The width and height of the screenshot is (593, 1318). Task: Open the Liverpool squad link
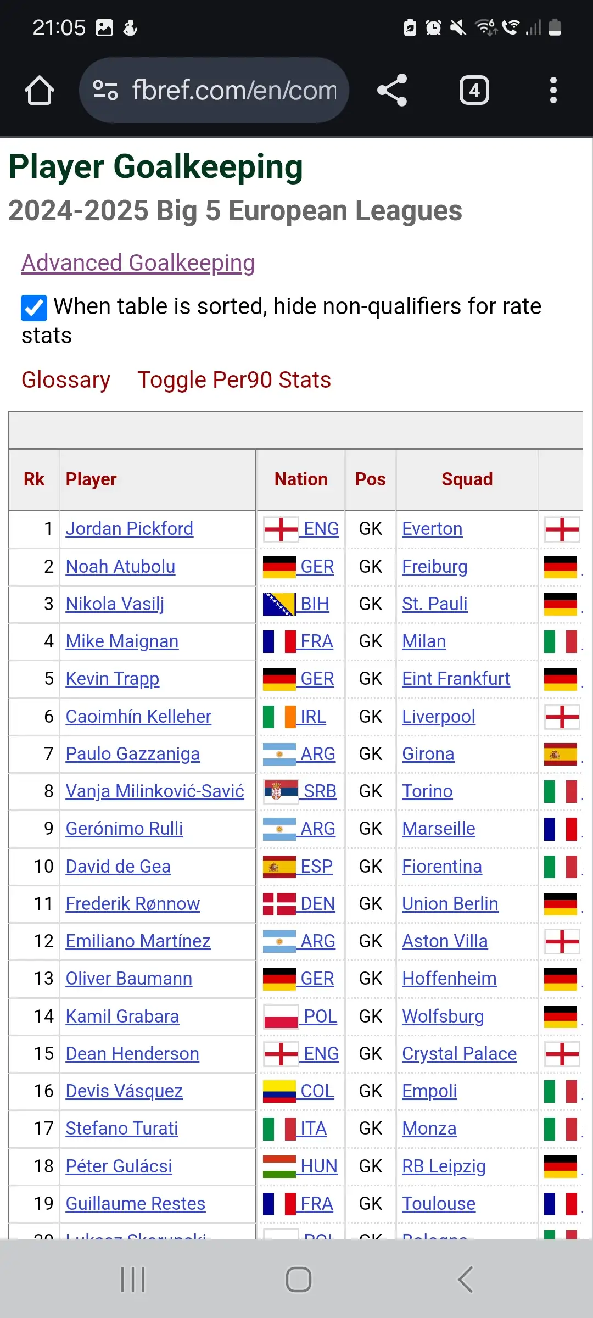pos(439,717)
